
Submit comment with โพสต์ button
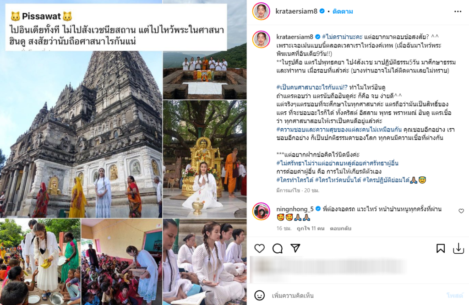pos(455,296)
